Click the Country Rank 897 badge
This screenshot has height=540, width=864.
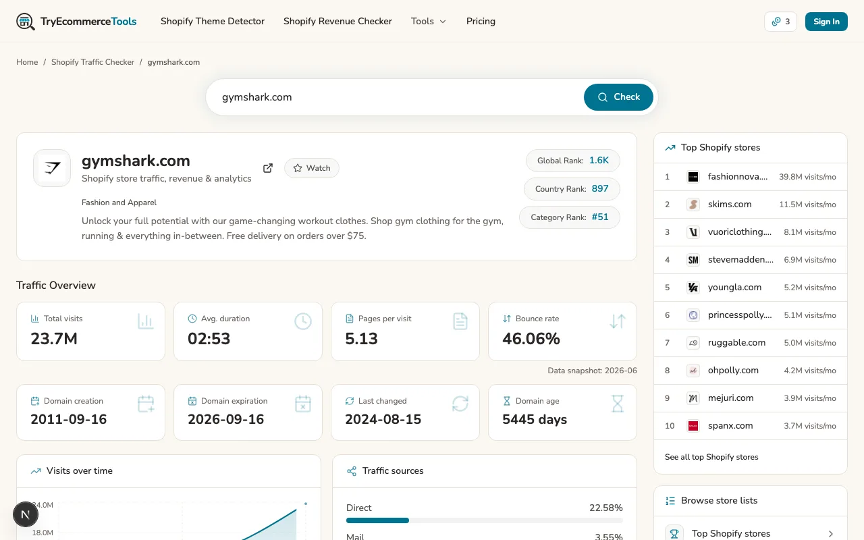(x=572, y=189)
